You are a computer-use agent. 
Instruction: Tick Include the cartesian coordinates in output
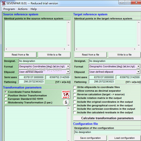(75, 109)
